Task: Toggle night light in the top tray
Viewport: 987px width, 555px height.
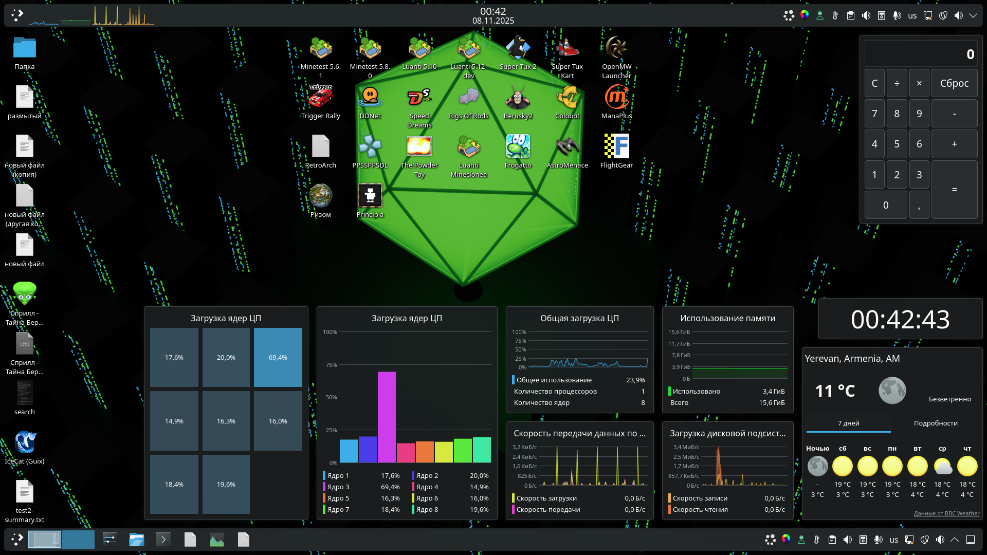Action: click(x=943, y=15)
